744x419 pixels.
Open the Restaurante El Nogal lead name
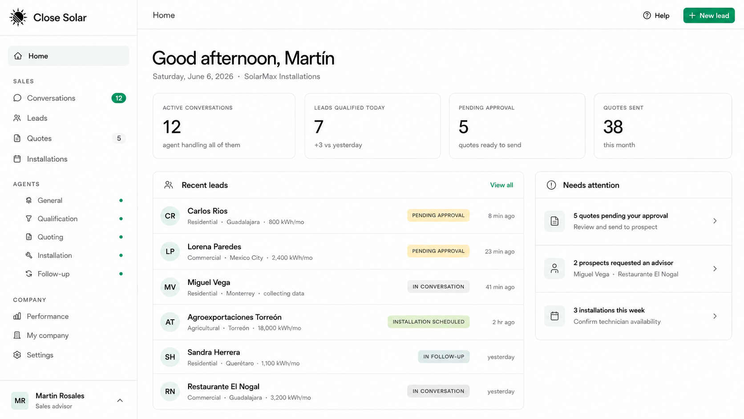pos(223,386)
